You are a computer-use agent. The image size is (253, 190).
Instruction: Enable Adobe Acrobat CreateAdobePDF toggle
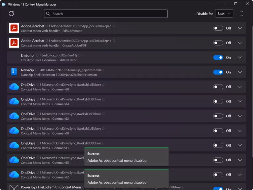tap(218, 43)
